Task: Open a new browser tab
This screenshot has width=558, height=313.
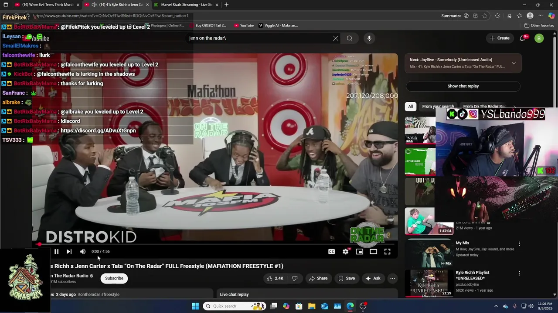Action: pos(226,4)
